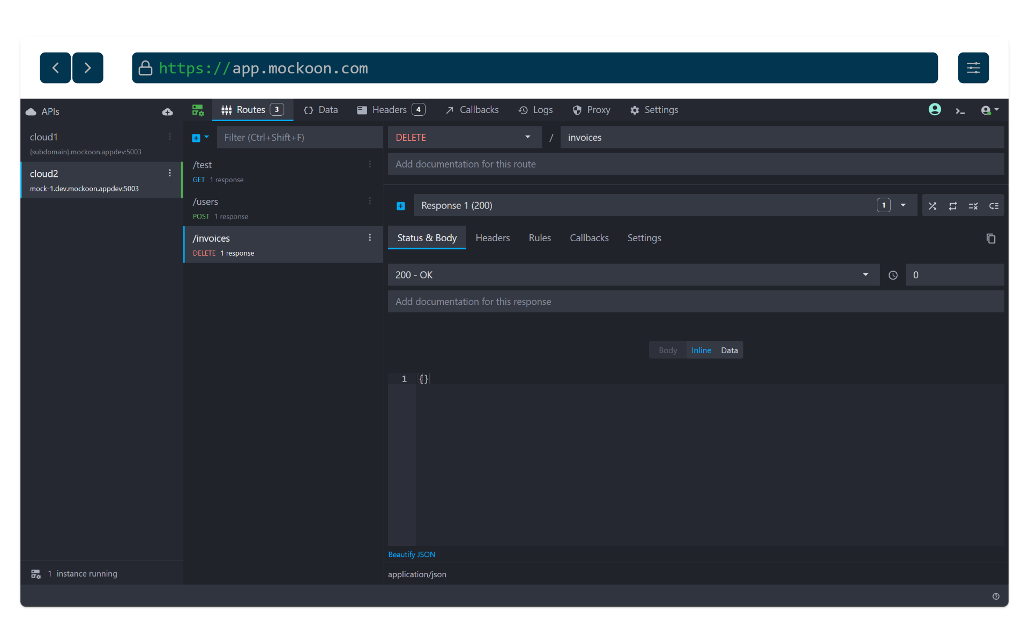Copy the response settings using the duplicate icon
1029x643 pixels.
pyautogui.click(x=991, y=238)
